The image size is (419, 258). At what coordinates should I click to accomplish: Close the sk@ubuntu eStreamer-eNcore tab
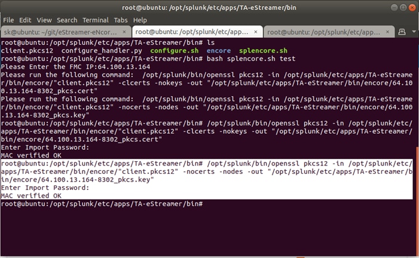click(124, 32)
